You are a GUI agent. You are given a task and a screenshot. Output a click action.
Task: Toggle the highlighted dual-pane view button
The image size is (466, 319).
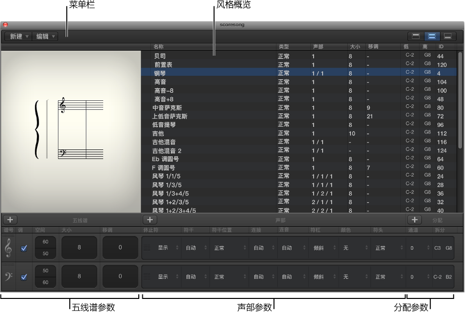click(431, 36)
